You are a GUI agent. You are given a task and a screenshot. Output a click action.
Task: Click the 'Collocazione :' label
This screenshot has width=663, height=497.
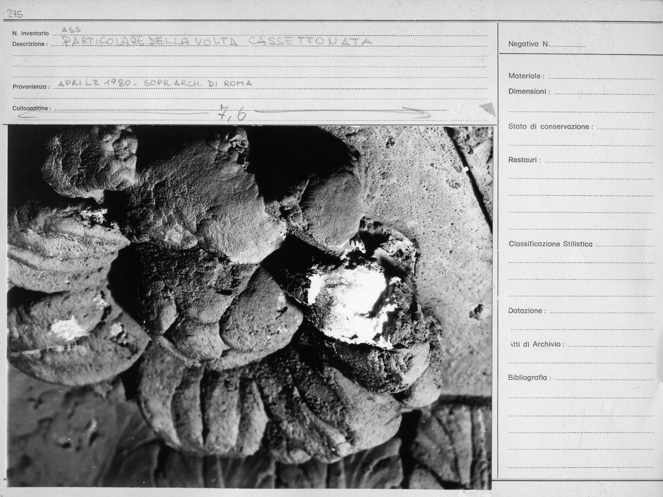(x=31, y=108)
